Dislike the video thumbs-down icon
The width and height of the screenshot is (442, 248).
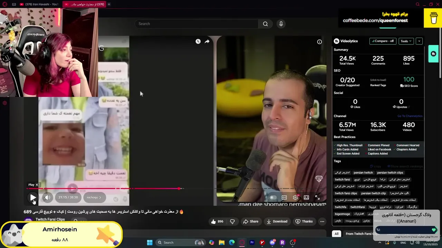click(232, 221)
